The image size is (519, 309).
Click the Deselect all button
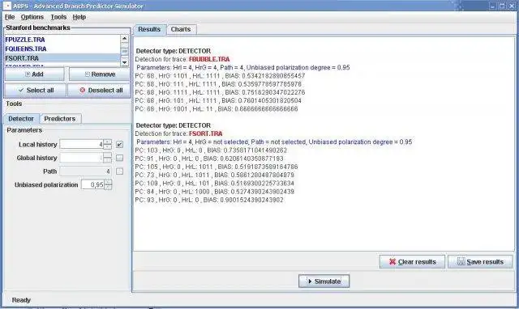[99, 90]
